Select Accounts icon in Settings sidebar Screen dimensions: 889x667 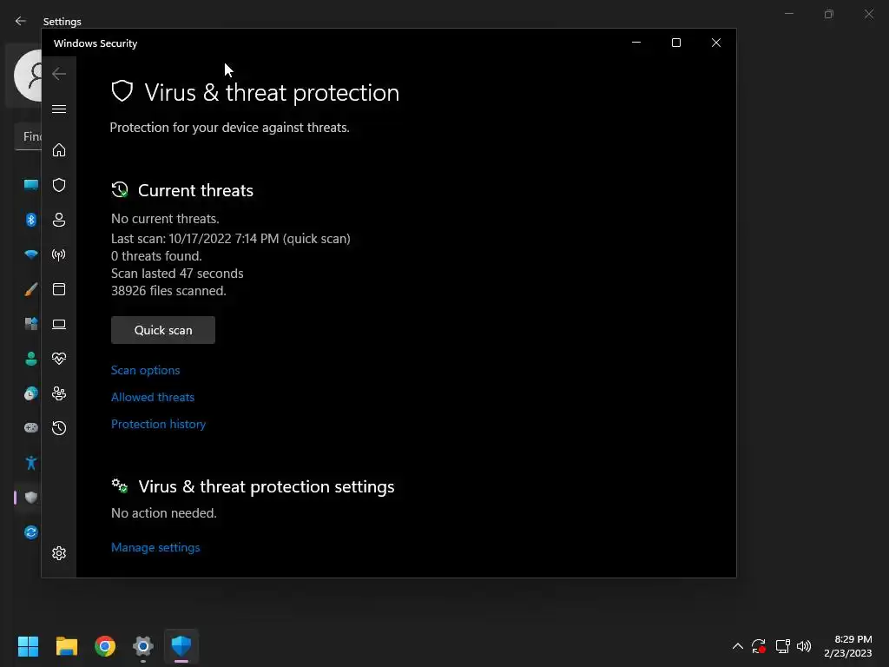(30, 359)
